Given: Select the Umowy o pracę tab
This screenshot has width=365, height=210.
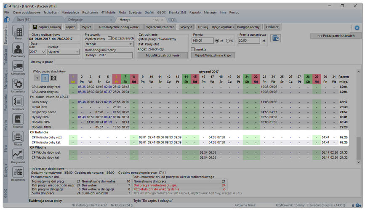Looking at the screenshot, I should pyautogui.click(x=42, y=62).
